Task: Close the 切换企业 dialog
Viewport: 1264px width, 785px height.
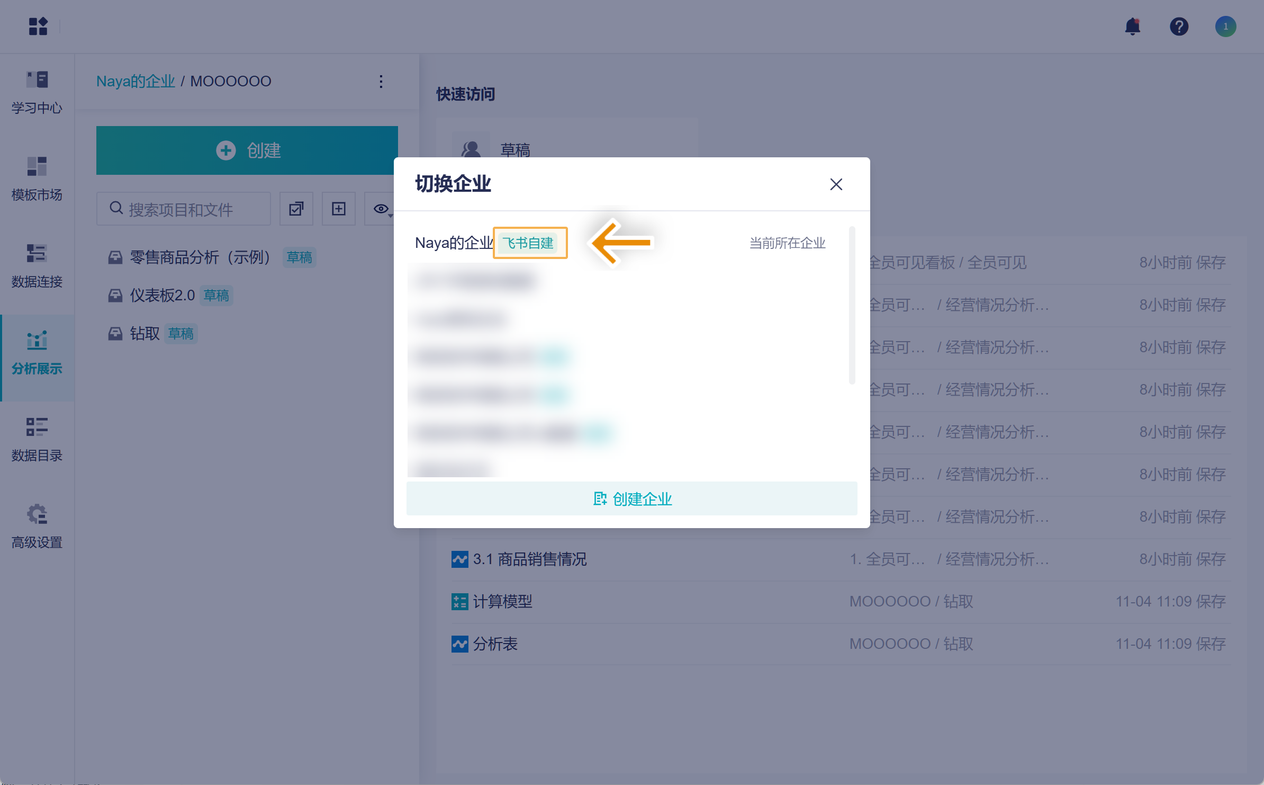Action: click(x=836, y=184)
